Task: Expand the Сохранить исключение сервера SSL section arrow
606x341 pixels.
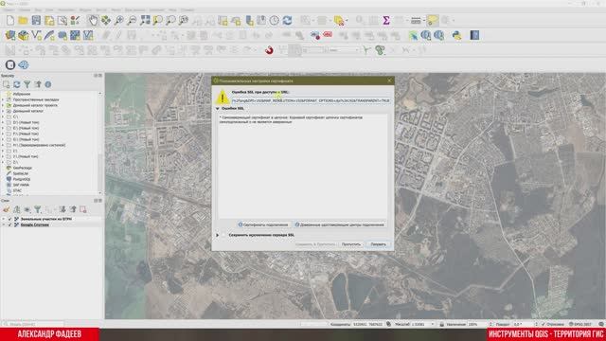Action: [x=218, y=235]
